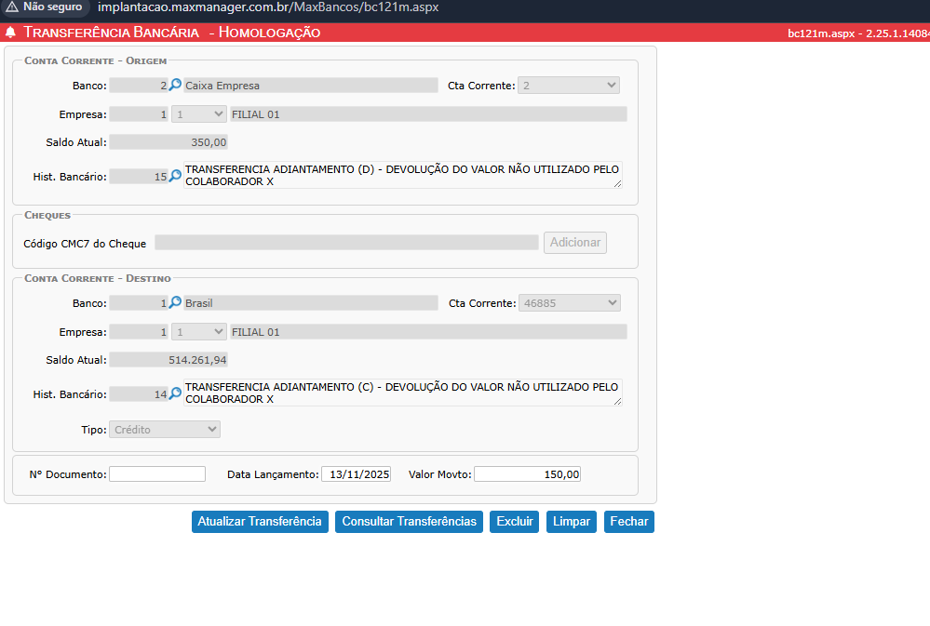Click the Valor Movto amount field
The height and width of the screenshot is (626, 930).
pyautogui.click(x=527, y=474)
